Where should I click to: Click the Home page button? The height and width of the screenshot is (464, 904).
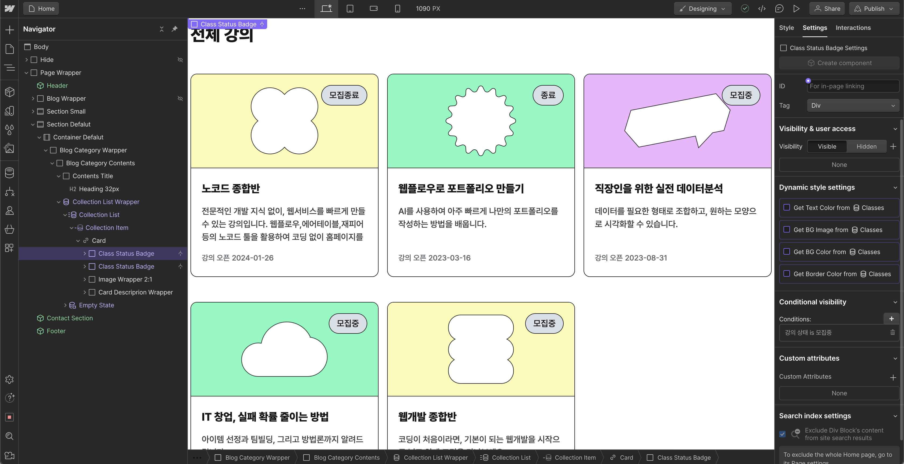pos(41,8)
